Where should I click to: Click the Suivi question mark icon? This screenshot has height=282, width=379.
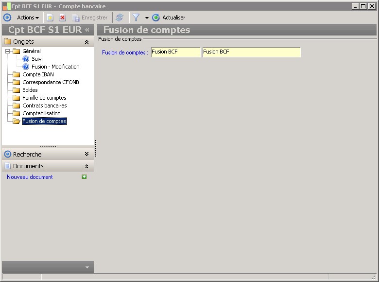tap(26, 59)
